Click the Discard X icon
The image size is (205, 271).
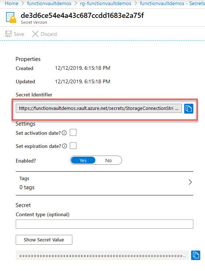click(35, 34)
